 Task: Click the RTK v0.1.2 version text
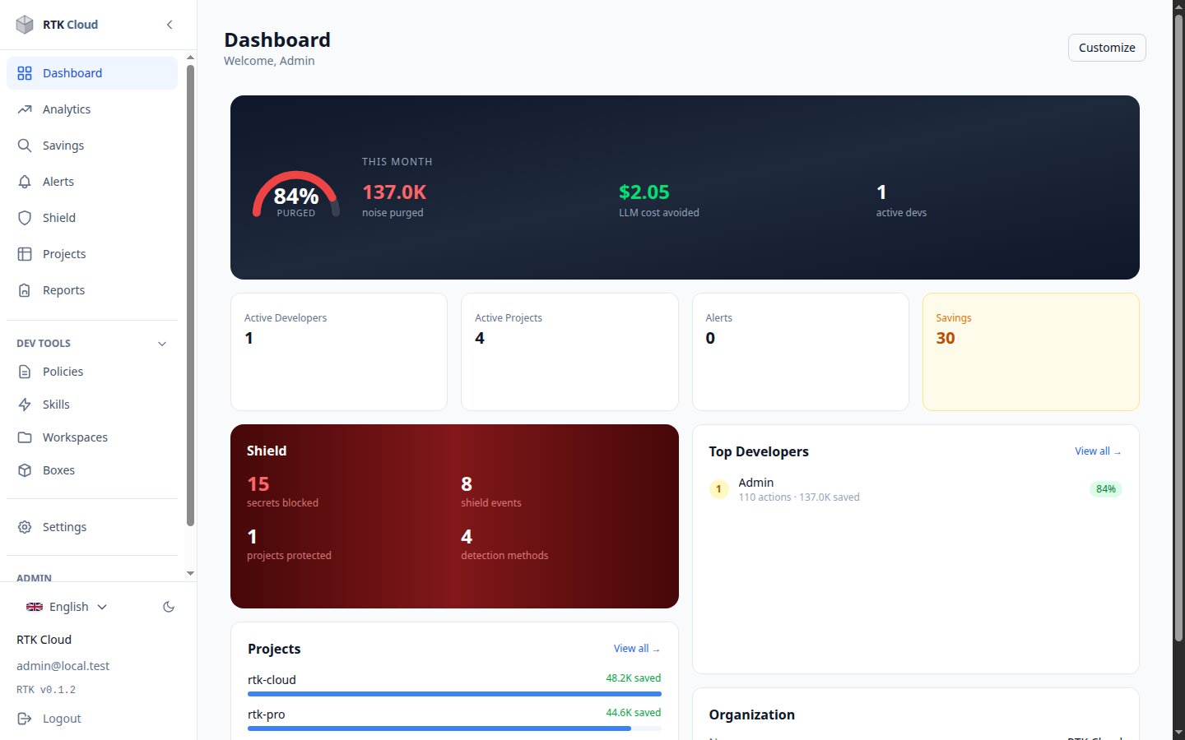(x=46, y=690)
